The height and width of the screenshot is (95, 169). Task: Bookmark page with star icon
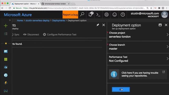(151, 8)
